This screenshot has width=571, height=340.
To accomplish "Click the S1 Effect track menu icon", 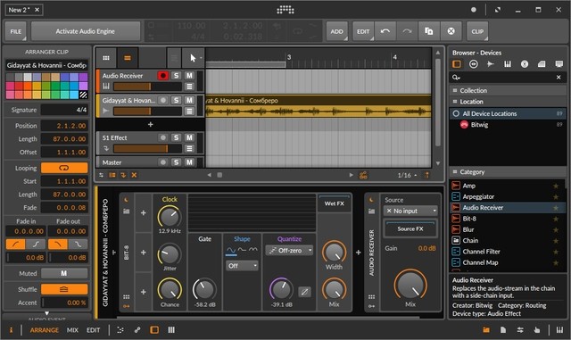I will point(189,149).
